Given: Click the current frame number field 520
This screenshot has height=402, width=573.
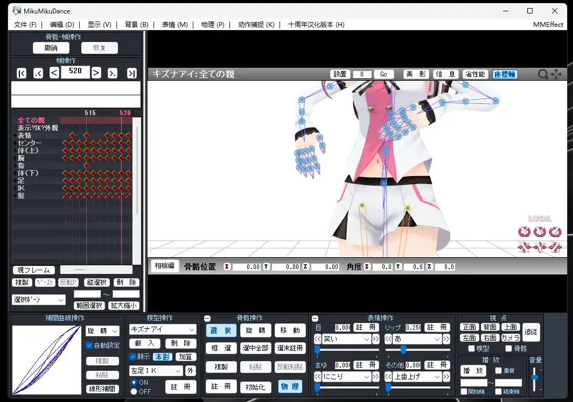Looking at the screenshot, I should click(x=75, y=71).
